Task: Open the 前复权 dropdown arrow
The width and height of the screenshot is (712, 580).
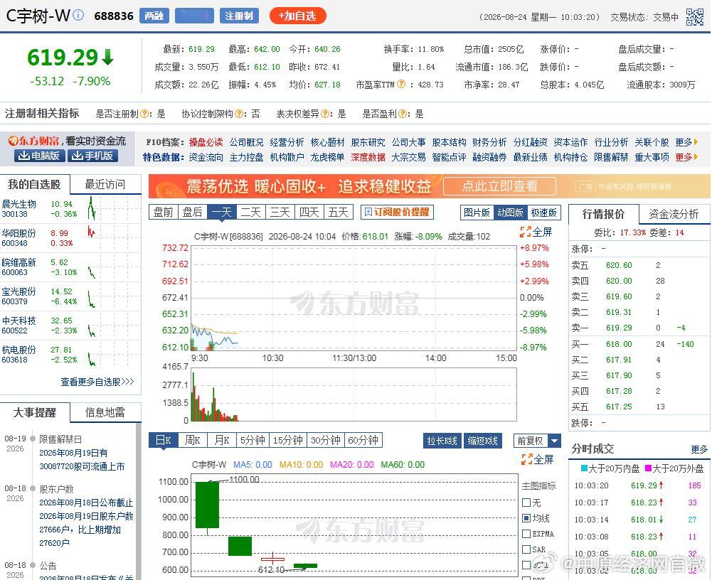Action: coord(554,441)
